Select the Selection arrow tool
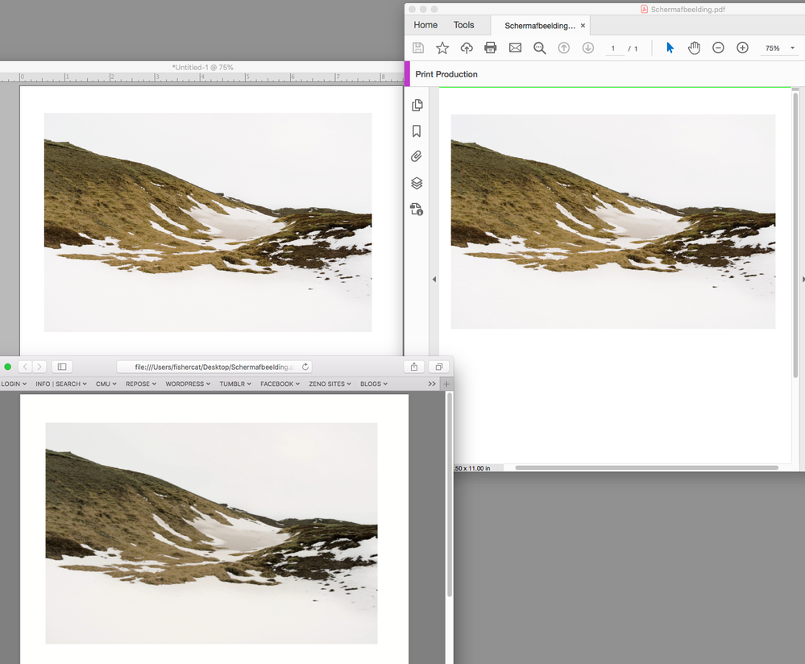Viewport: 805px width, 664px height. (669, 48)
